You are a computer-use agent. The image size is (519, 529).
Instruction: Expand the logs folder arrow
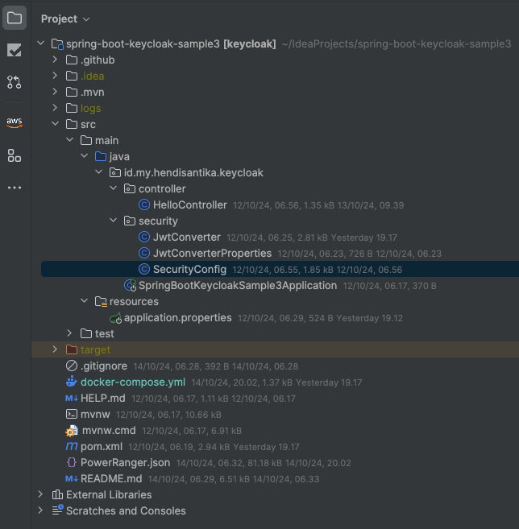point(55,108)
